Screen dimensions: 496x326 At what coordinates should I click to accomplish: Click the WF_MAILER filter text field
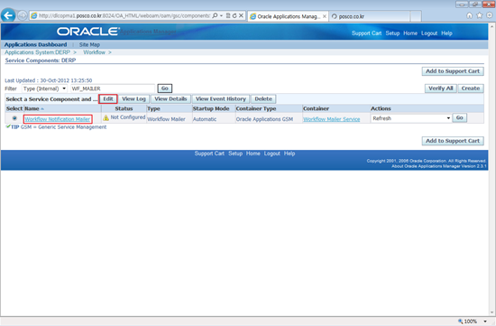click(x=113, y=88)
